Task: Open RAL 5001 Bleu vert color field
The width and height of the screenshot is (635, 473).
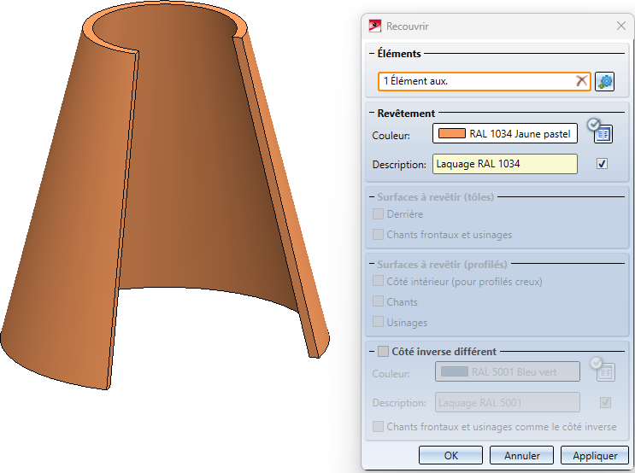Action: pos(508,371)
